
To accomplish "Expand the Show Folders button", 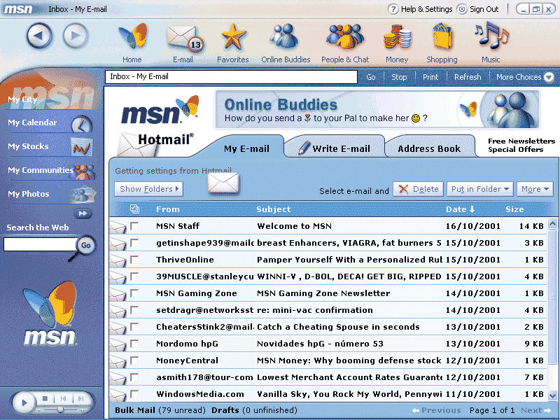I will 148,189.
